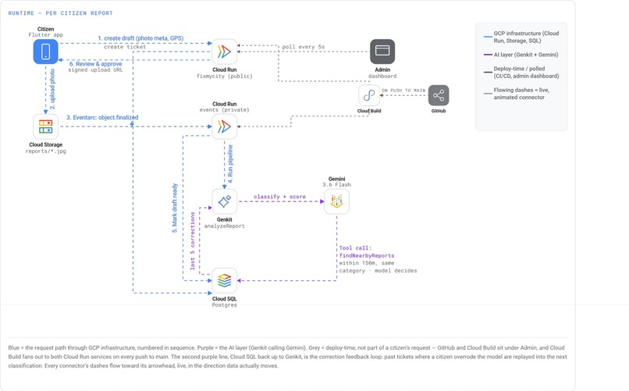The image size is (629, 391).
Task: Click the dark Deploy-time / polled legend line
Action: click(488, 72)
